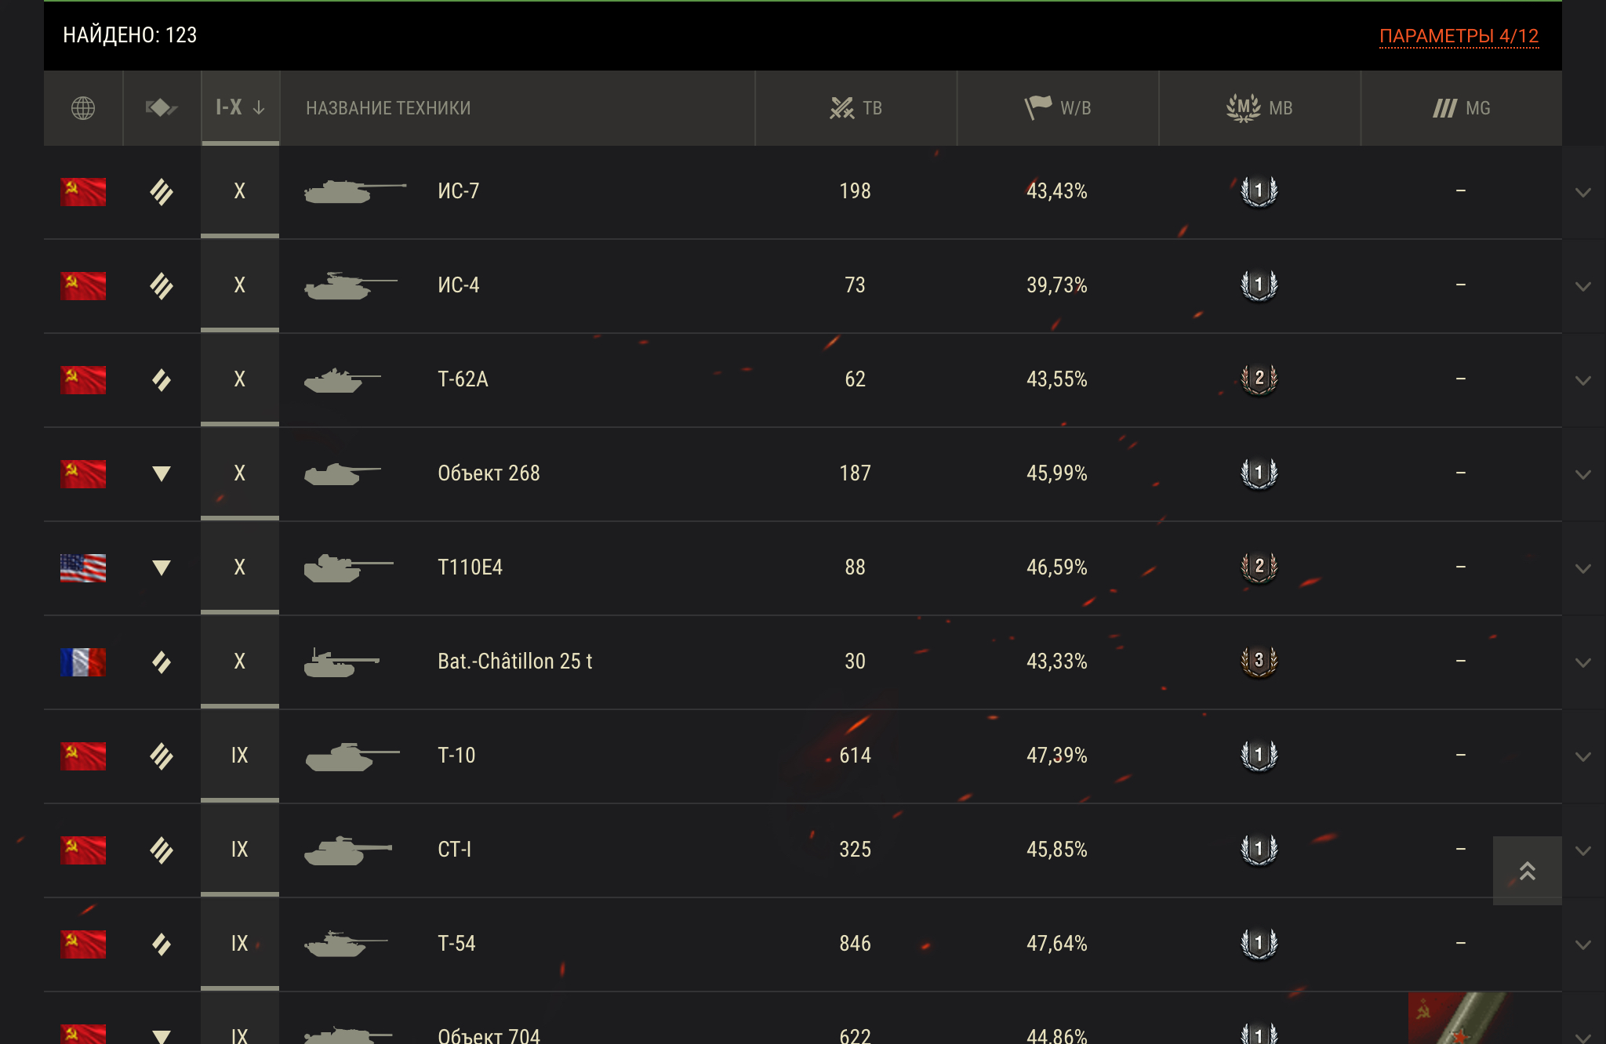Click the scroll-to-top double arrow button
This screenshot has height=1044, width=1606.
coord(1527,871)
